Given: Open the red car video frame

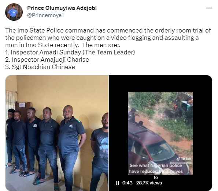Looking at the screenshot, I should [x=160, y=133].
